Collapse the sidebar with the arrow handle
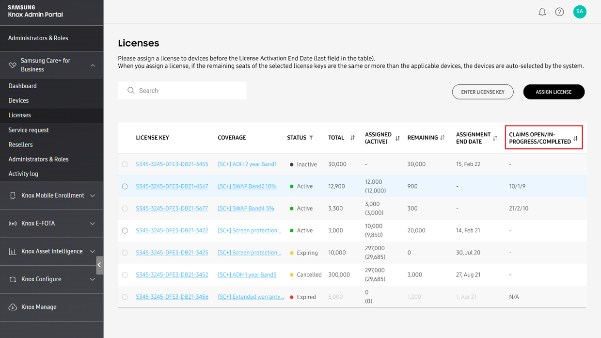The image size is (601, 338). [x=99, y=265]
